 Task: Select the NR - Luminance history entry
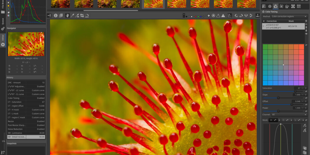26,133
